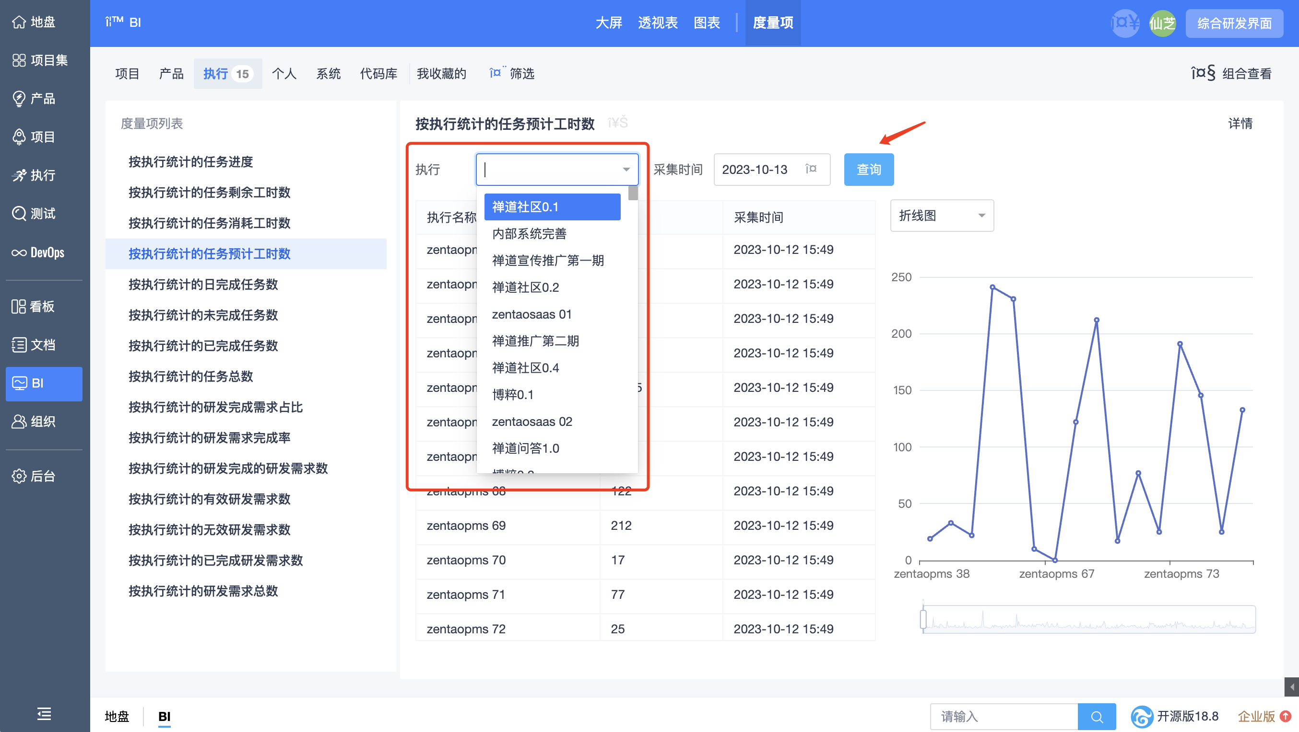Choose 博粹0.1 from dropdown list
The height and width of the screenshot is (732, 1299).
pos(552,395)
